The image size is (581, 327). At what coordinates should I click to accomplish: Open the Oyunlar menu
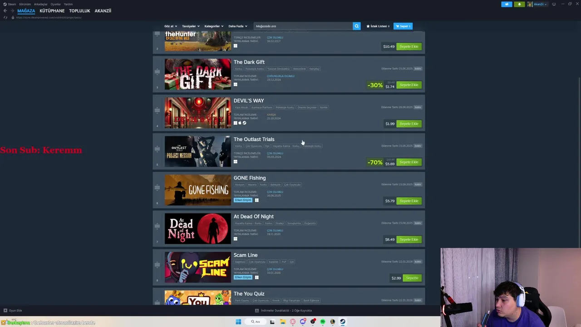click(55, 4)
